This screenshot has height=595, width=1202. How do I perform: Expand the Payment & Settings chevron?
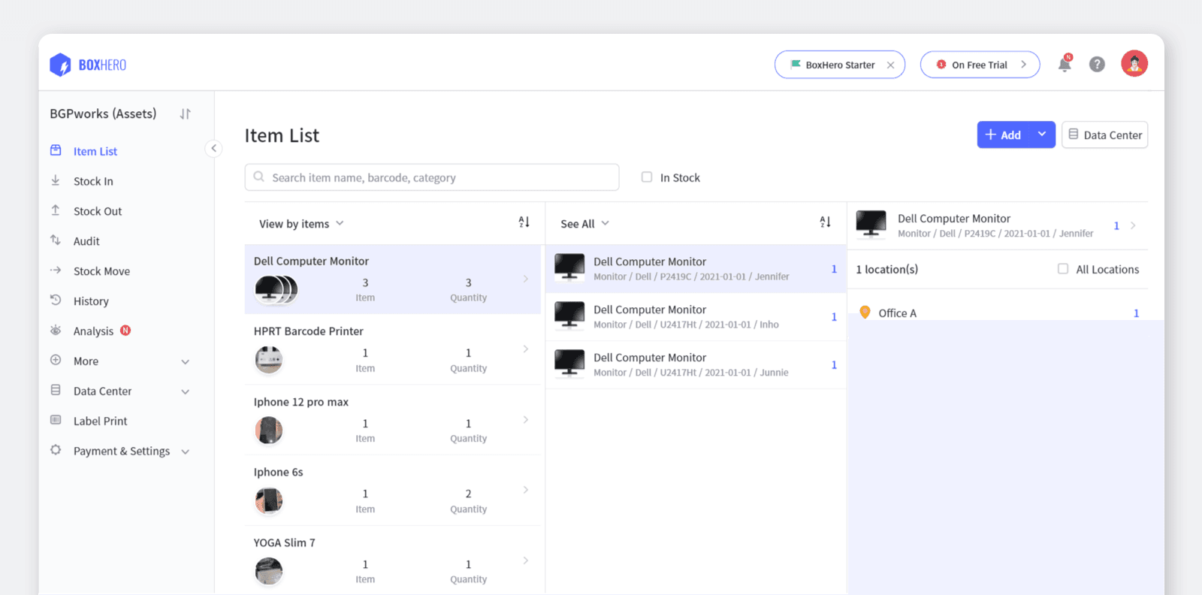[x=186, y=452]
